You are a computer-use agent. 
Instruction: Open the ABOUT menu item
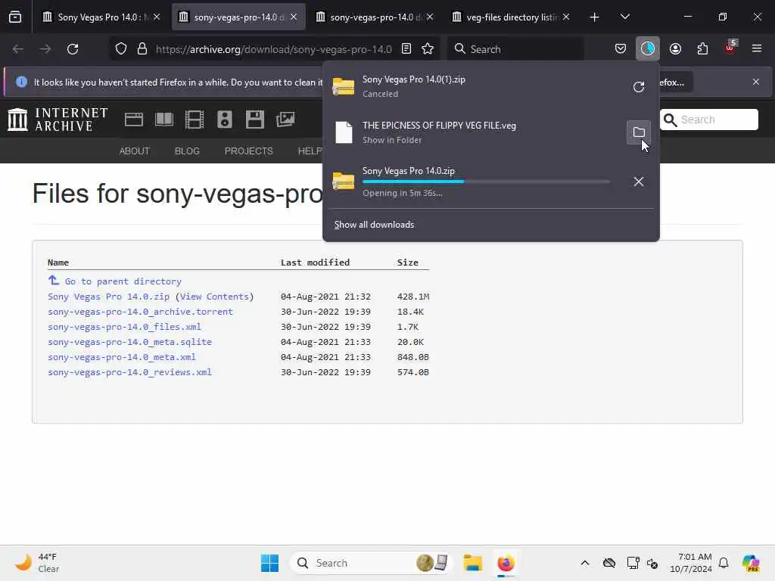pyautogui.click(x=135, y=151)
